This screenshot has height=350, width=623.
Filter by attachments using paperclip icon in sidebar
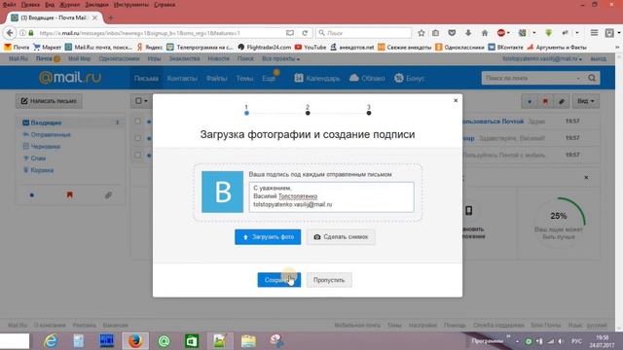click(108, 194)
